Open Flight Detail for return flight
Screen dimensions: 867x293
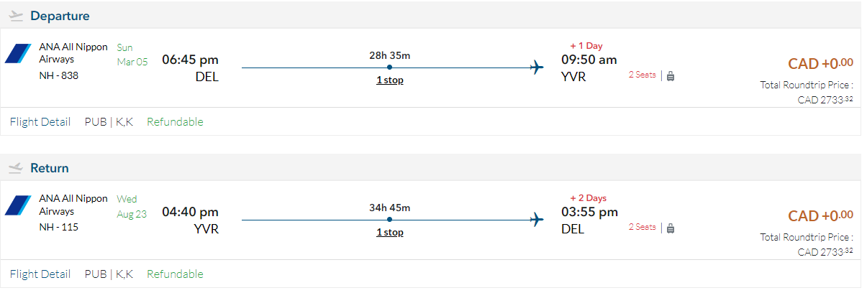click(x=40, y=274)
